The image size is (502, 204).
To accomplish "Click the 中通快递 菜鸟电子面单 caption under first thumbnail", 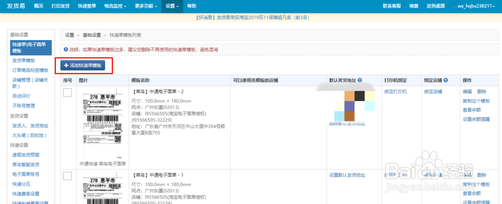I will coord(103,164).
